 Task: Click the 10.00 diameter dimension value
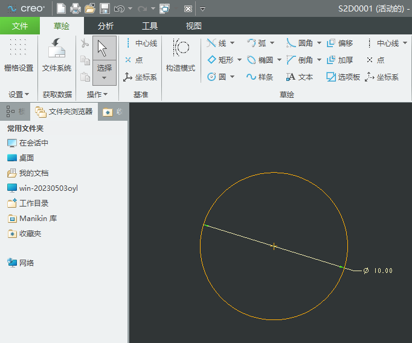[x=383, y=271]
